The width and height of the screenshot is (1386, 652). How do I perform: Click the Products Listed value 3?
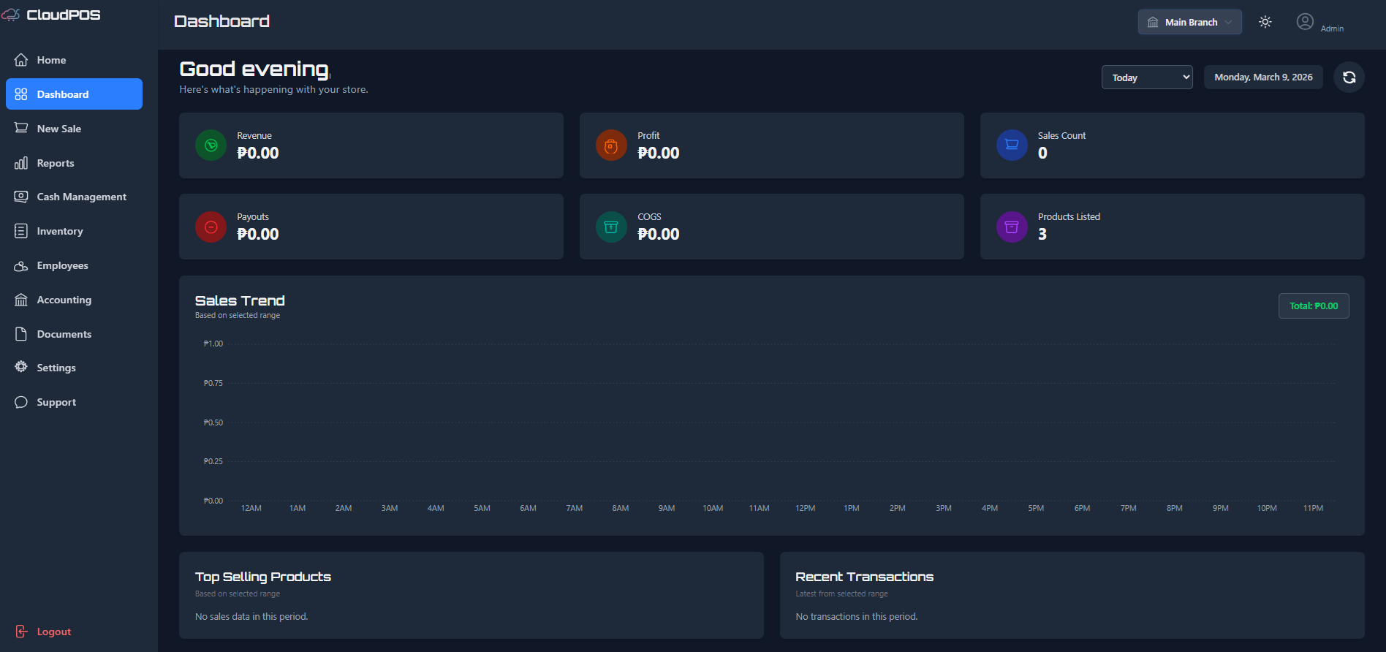[x=1042, y=234]
